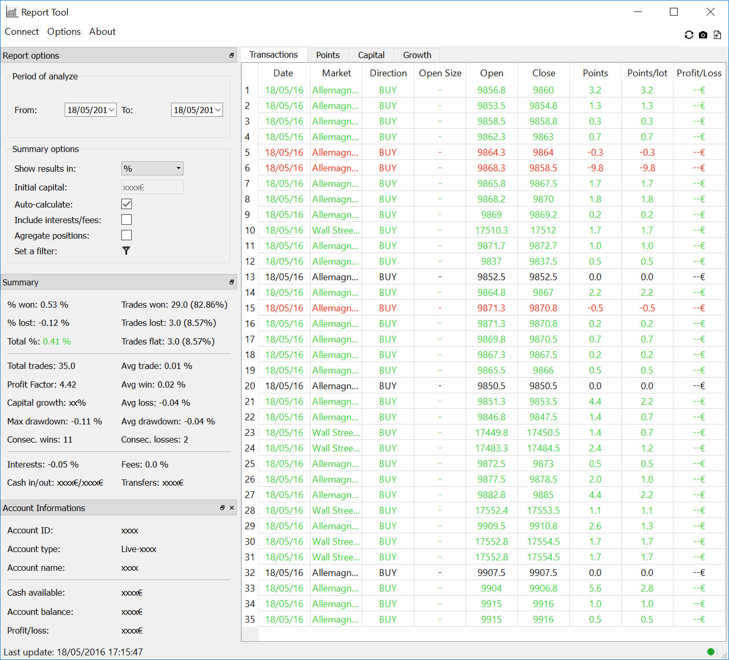The width and height of the screenshot is (729, 660).
Task: Open the Options menu
Action: [64, 32]
